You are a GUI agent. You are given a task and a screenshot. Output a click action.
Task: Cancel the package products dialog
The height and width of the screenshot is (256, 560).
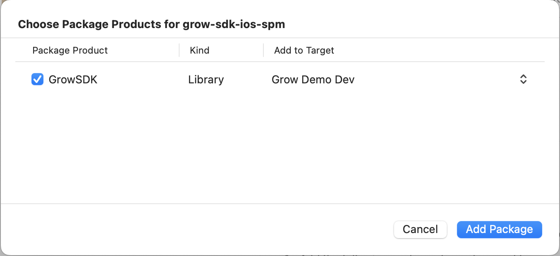click(420, 230)
